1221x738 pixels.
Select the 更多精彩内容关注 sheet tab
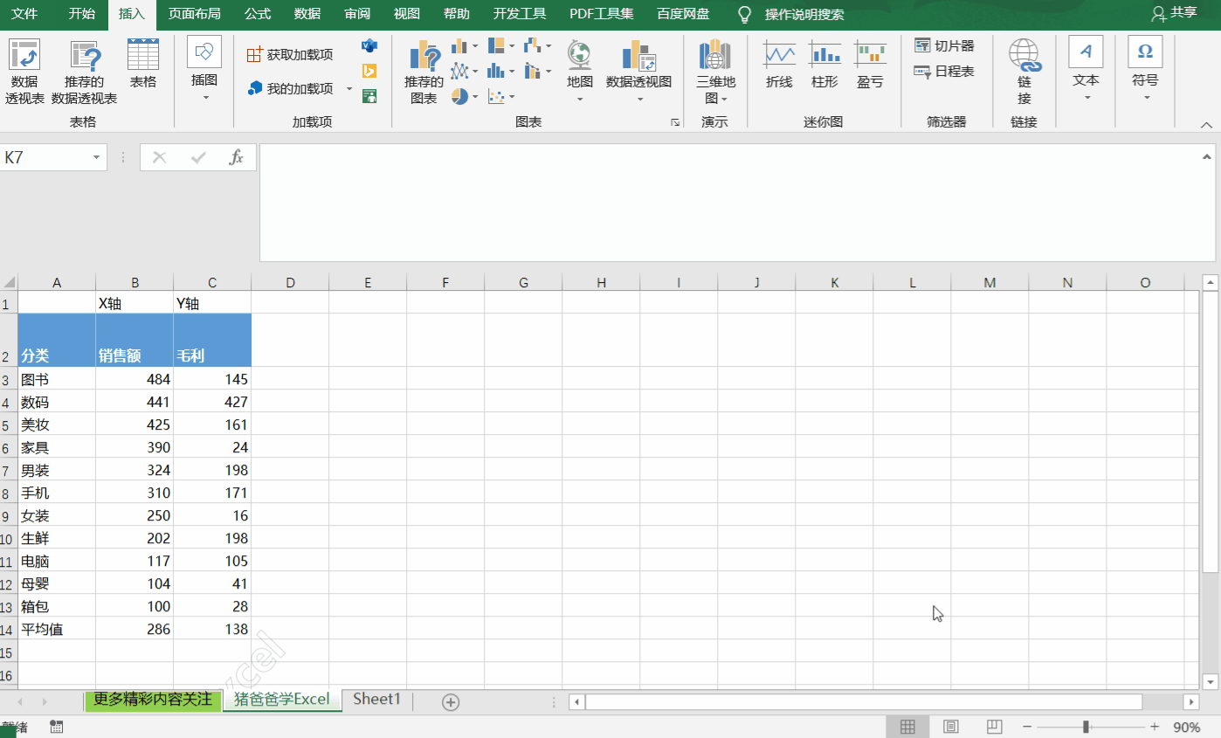(153, 700)
